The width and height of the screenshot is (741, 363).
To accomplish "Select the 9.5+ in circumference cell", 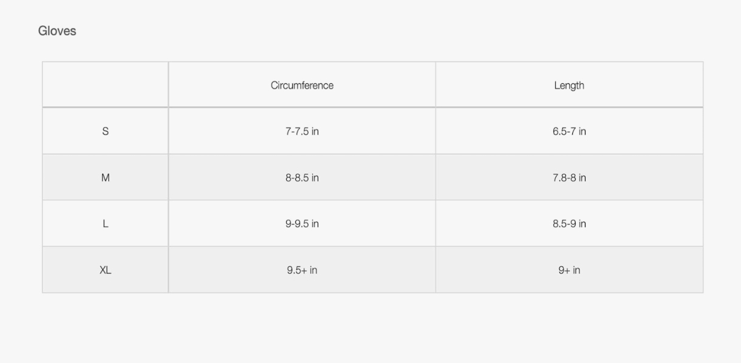I will pyautogui.click(x=302, y=270).
